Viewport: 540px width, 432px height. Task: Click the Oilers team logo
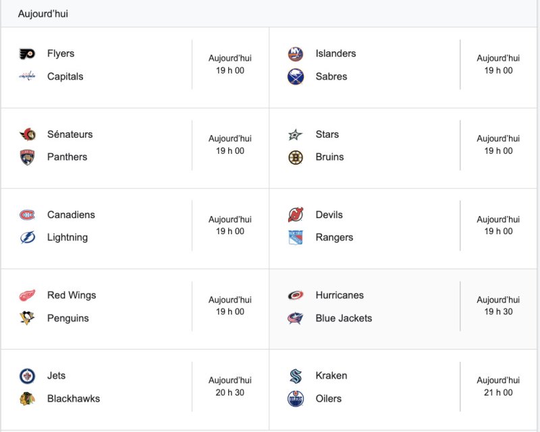pyautogui.click(x=296, y=398)
